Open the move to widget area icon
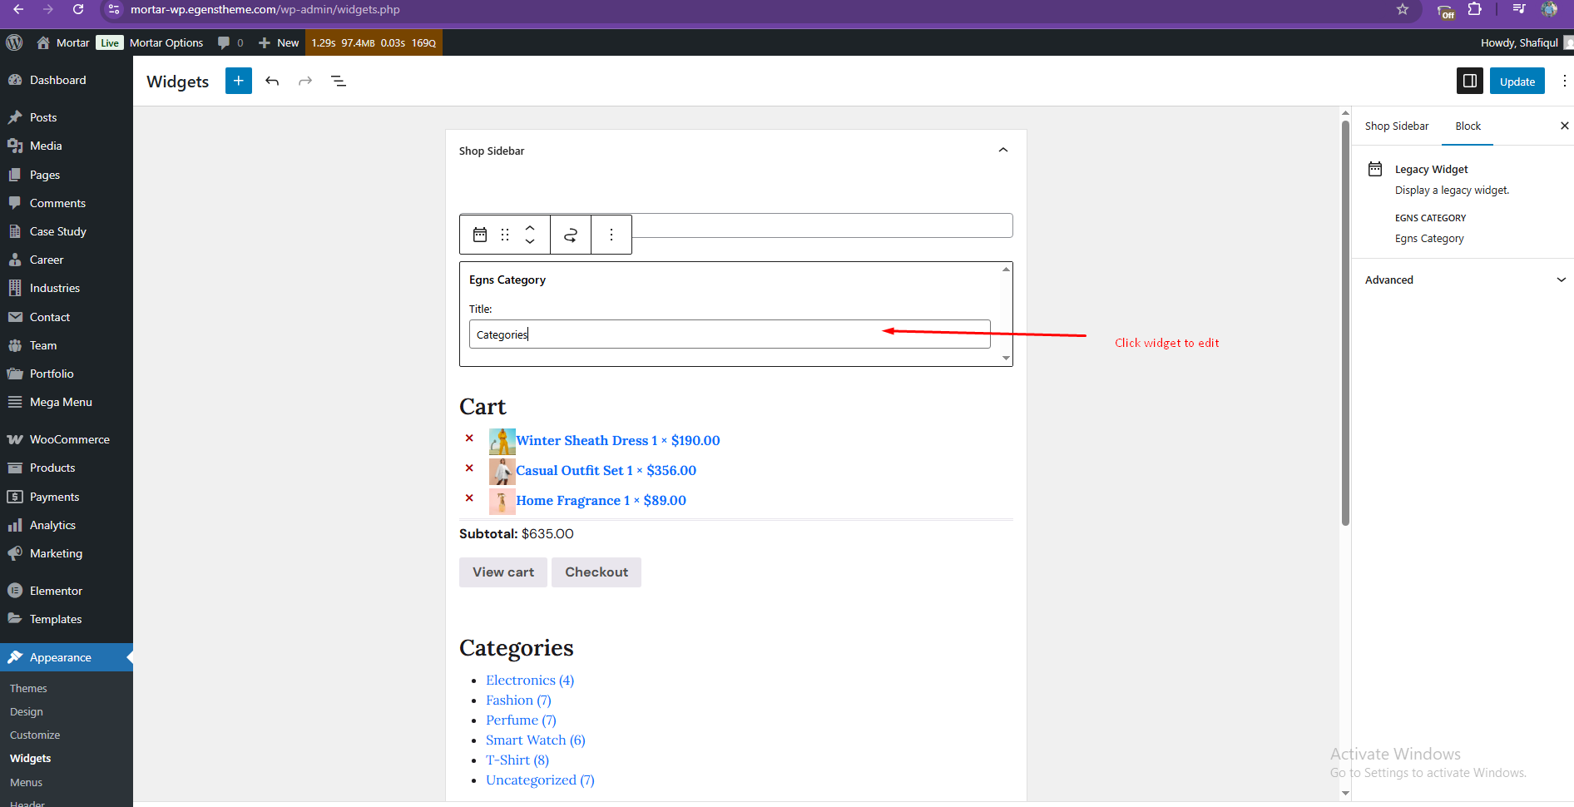The width and height of the screenshot is (1574, 807). coord(571,235)
